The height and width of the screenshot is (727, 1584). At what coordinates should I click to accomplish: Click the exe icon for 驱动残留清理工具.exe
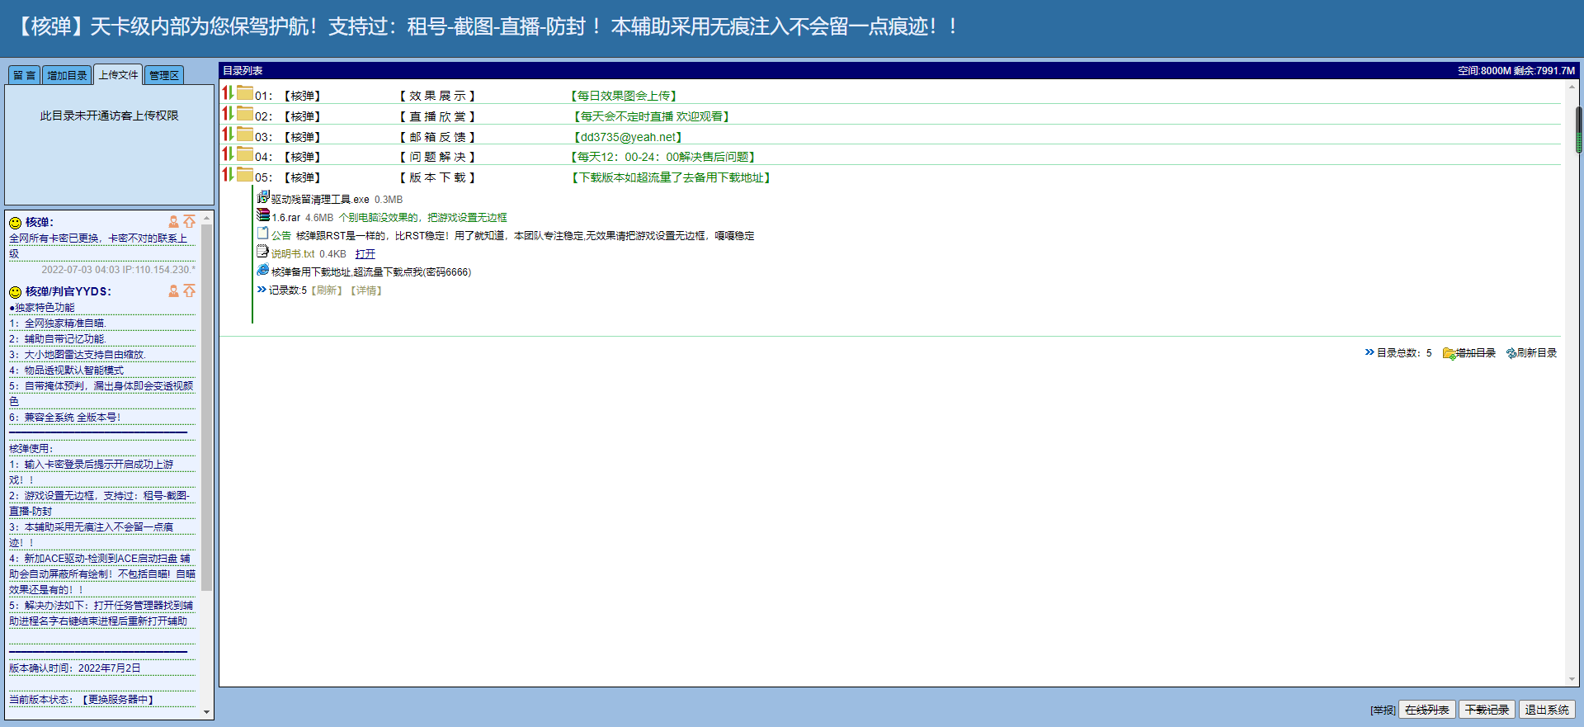click(263, 197)
